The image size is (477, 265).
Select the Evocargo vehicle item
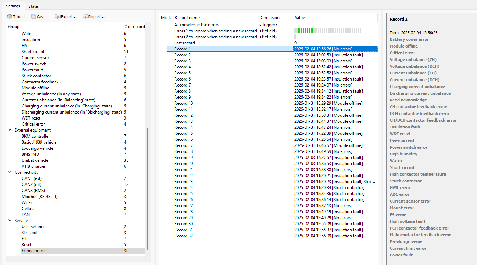point(37,148)
